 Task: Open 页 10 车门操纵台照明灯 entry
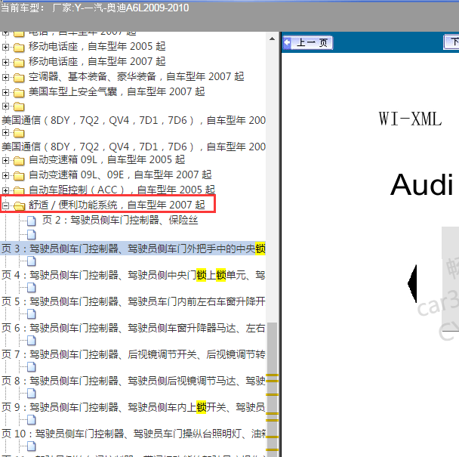tap(134, 434)
